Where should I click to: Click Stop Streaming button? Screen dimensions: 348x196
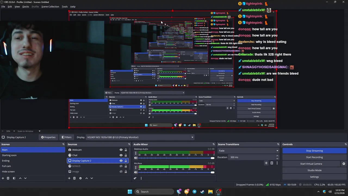click(x=314, y=151)
